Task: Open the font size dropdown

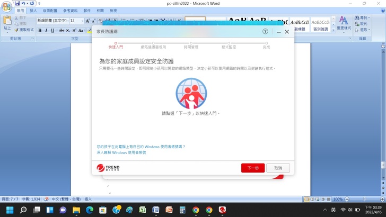Action: click(81, 21)
